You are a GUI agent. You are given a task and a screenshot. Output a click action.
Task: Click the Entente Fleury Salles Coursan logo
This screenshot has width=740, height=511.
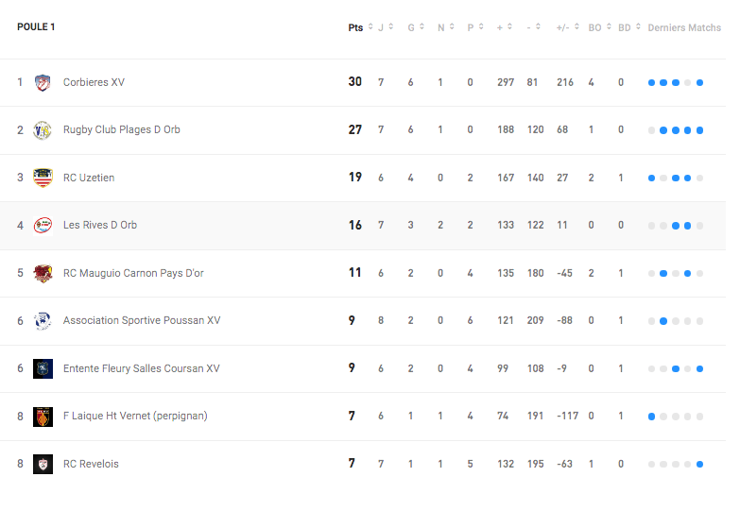tap(43, 368)
